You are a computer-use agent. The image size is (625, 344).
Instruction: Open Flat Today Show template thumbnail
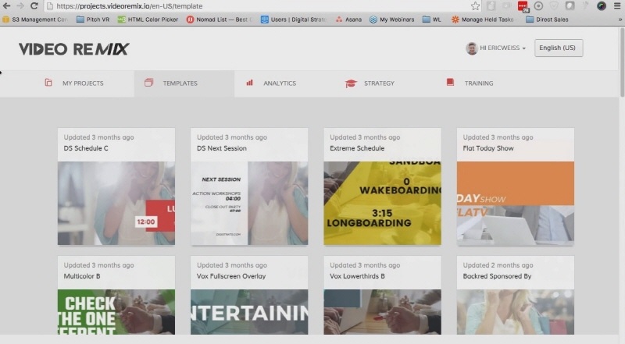pyautogui.click(x=516, y=203)
